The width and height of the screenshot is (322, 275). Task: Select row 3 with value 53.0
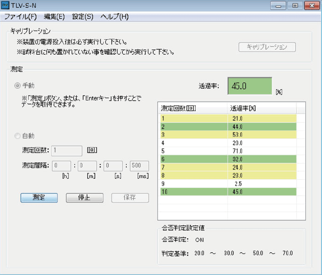[228, 134]
